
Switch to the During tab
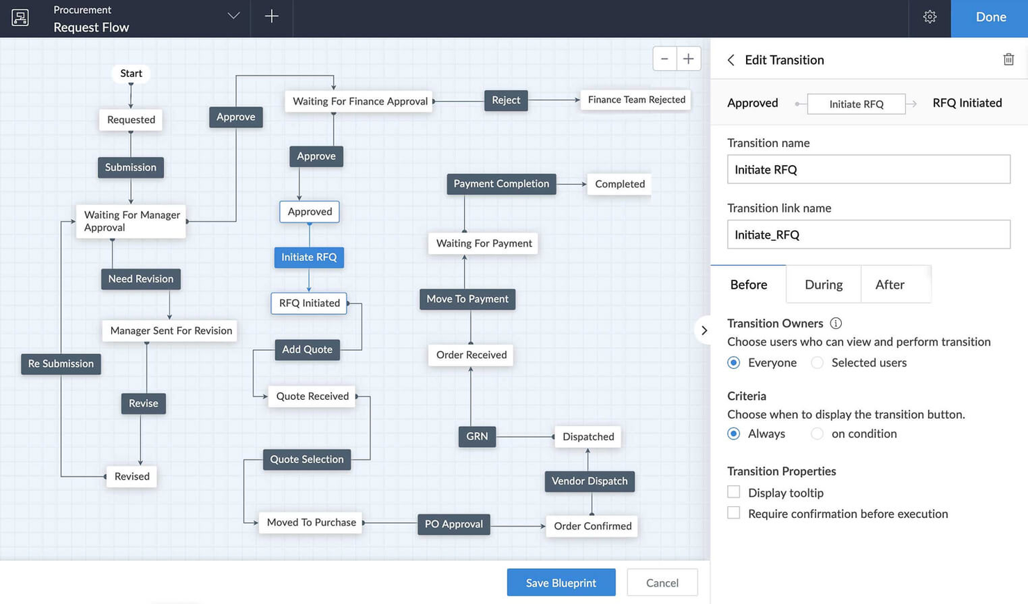click(823, 285)
